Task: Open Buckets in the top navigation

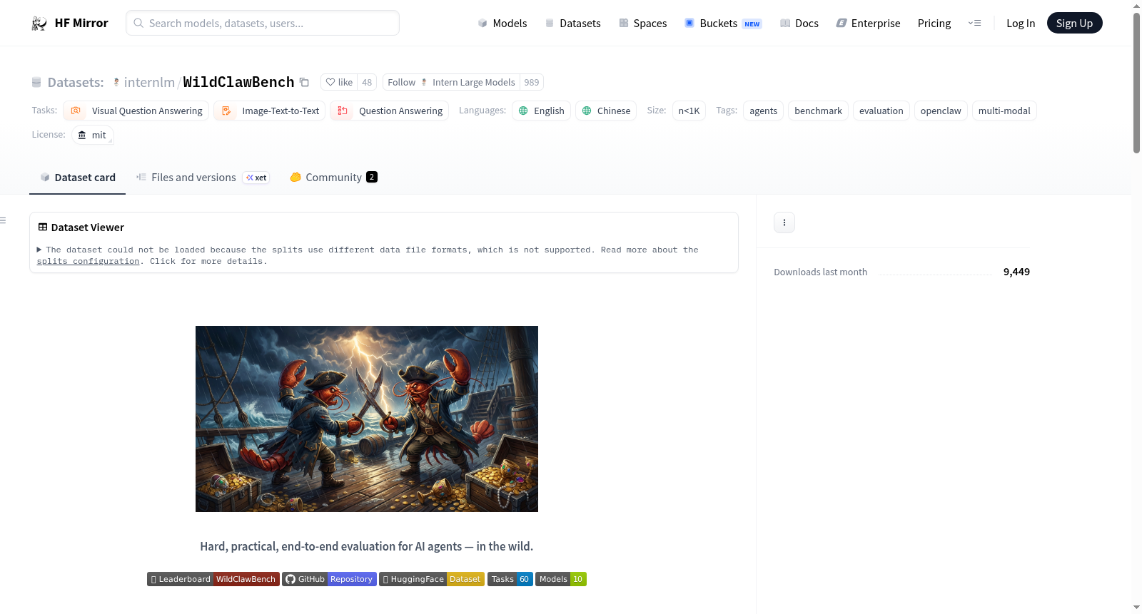Action: (x=723, y=23)
